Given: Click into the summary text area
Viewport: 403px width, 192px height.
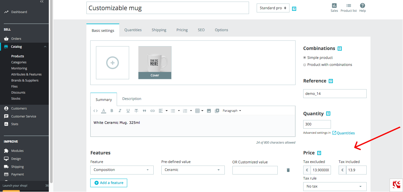Looking at the screenshot, I should point(193,126).
